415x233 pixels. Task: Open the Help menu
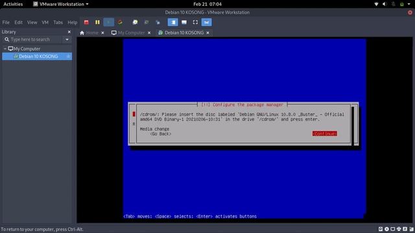[72, 23]
